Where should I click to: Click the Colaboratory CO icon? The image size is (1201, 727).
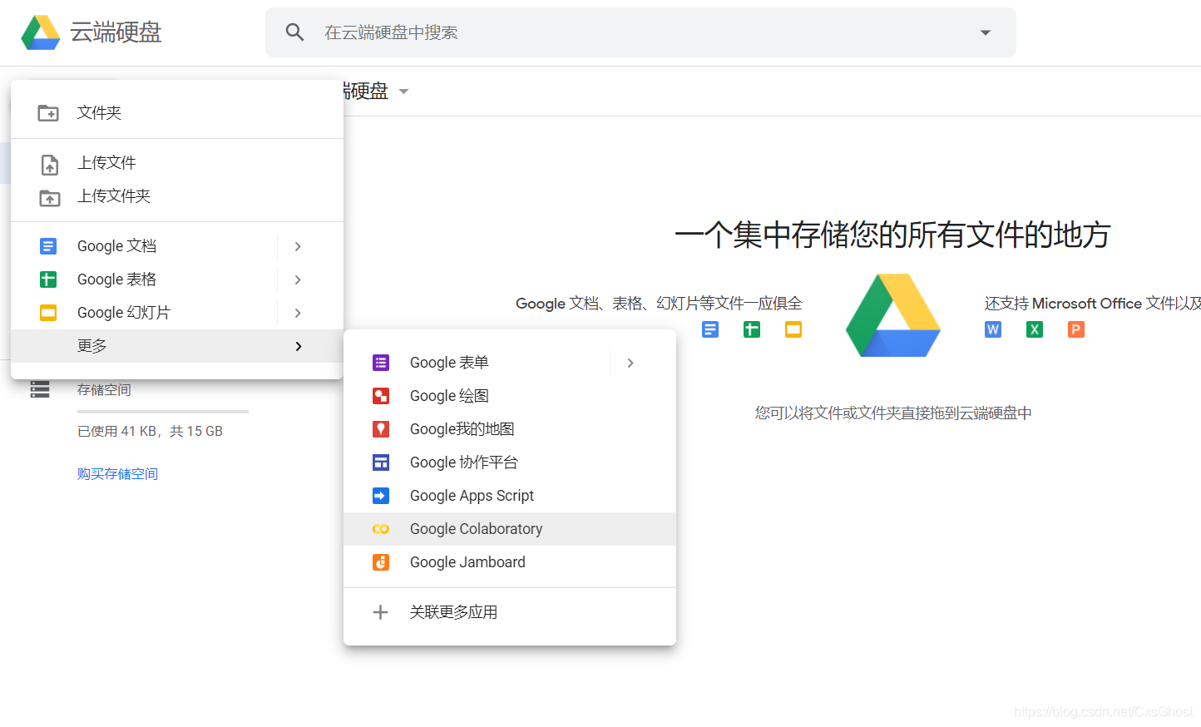(x=381, y=529)
